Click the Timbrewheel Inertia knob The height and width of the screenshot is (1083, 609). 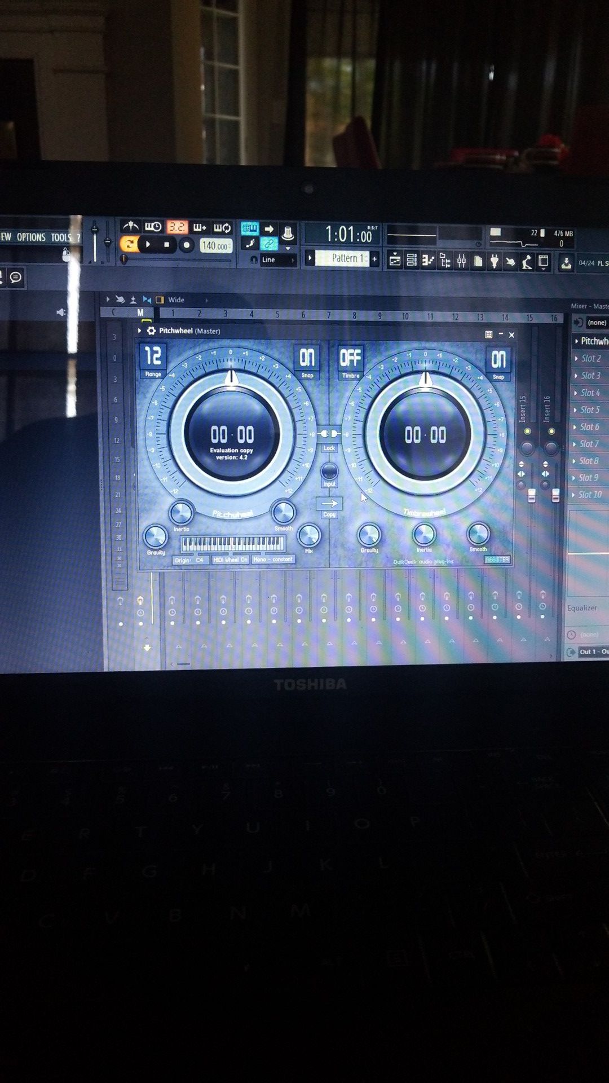point(424,534)
